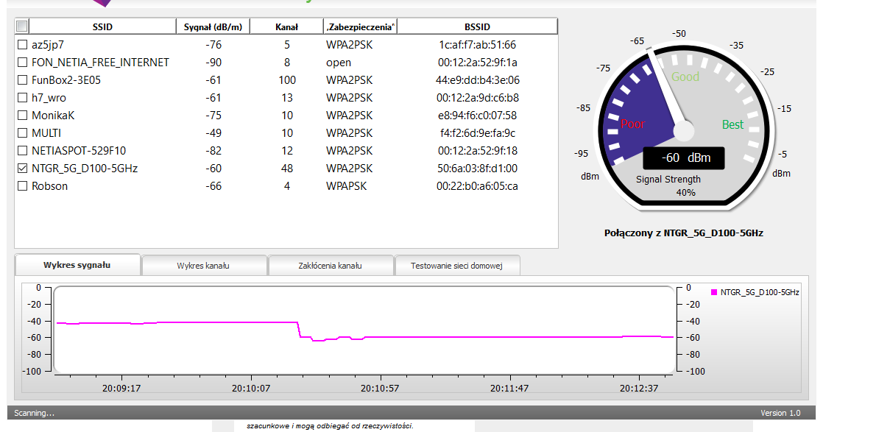Tick the FunBox2-3E05 network checkbox
The width and height of the screenshot is (890, 432).
[x=22, y=80]
